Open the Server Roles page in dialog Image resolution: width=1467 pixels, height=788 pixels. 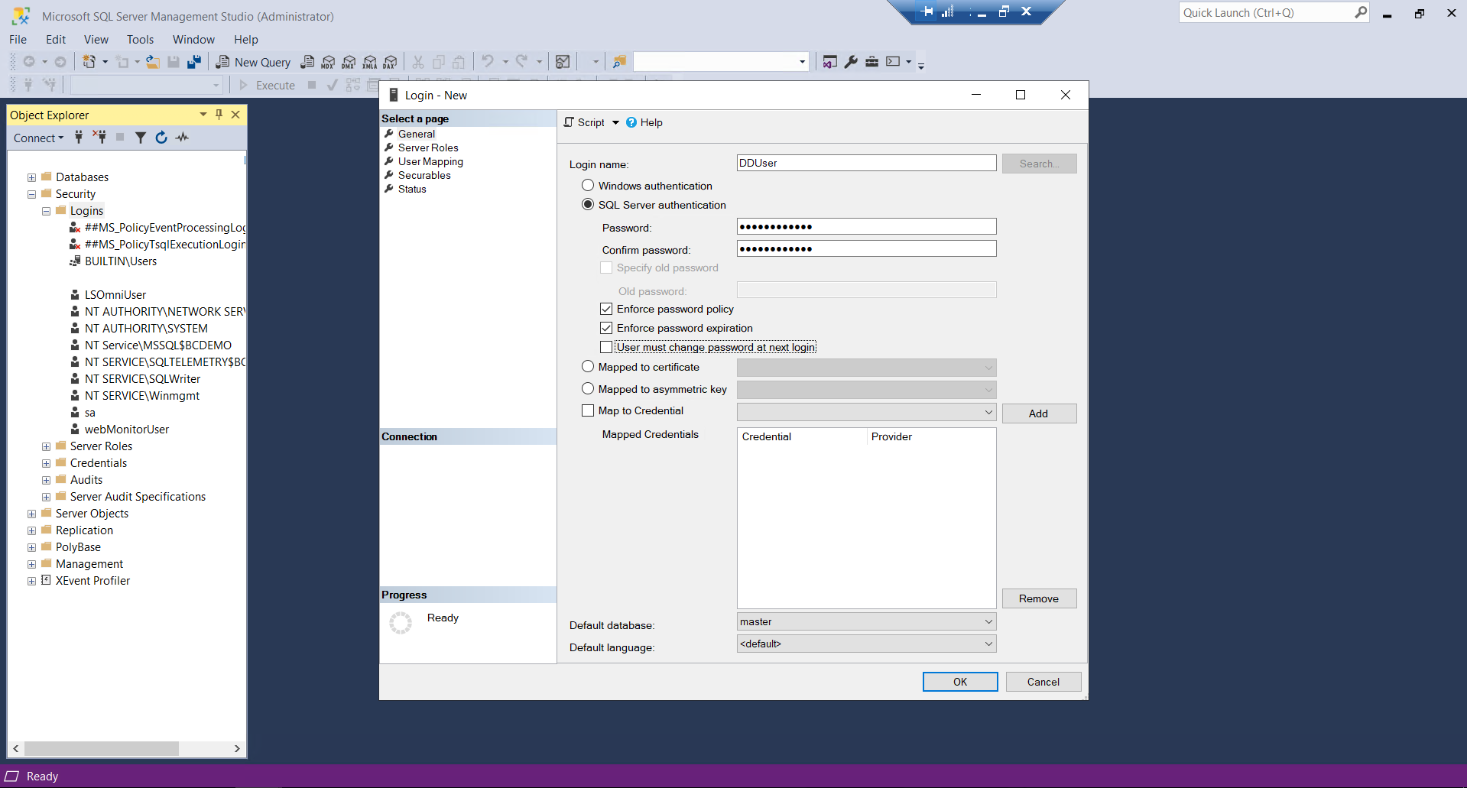428,148
